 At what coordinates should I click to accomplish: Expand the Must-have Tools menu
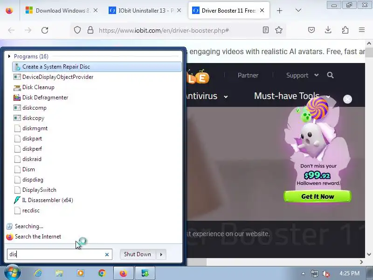[x=292, y=96]
